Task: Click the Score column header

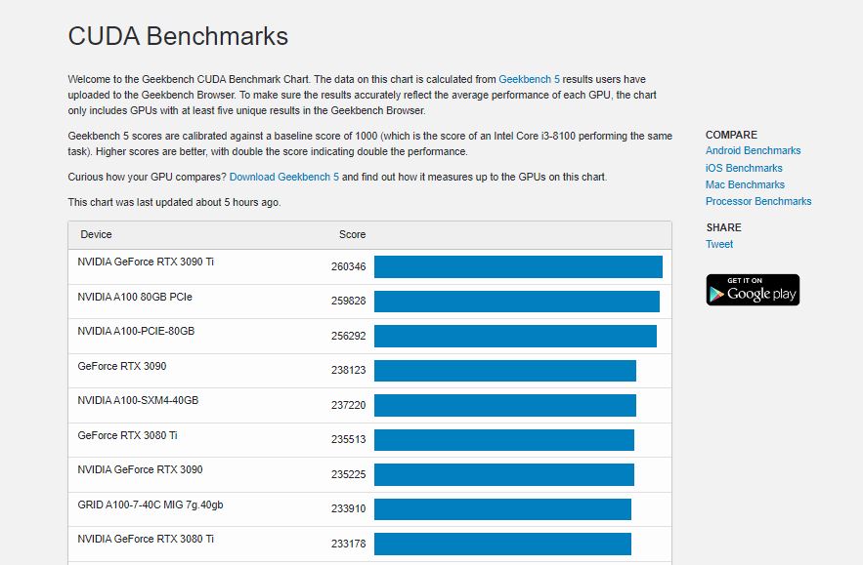Action: (352, 234)
